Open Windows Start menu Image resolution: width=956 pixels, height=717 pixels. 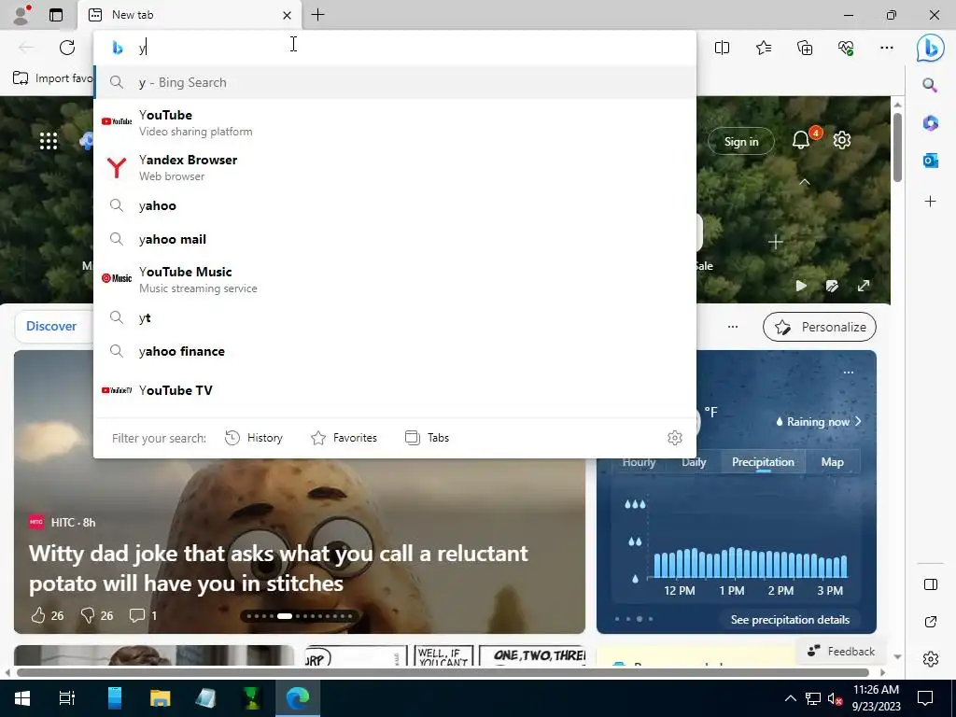[x=22, y=697]
